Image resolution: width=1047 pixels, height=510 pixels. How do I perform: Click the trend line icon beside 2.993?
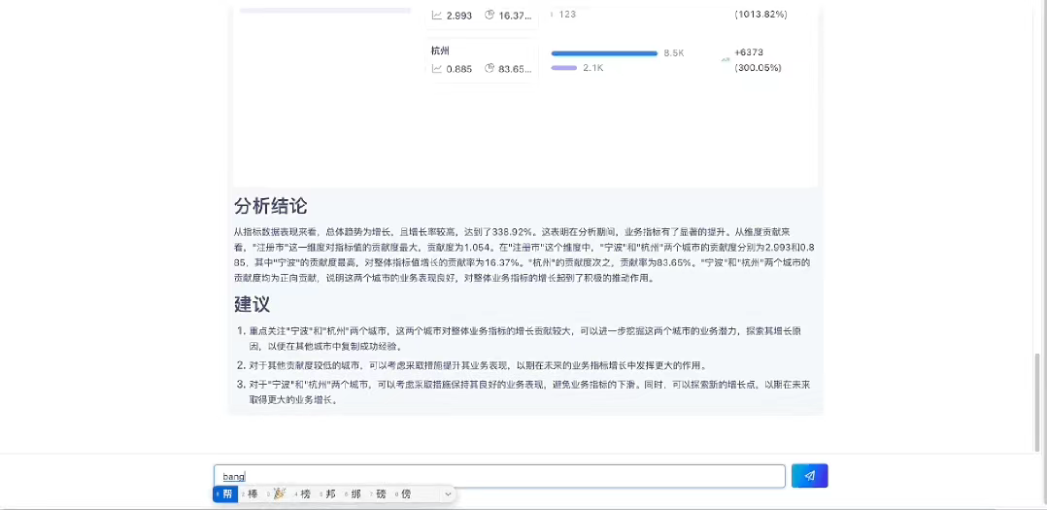(x=437, y=15)
